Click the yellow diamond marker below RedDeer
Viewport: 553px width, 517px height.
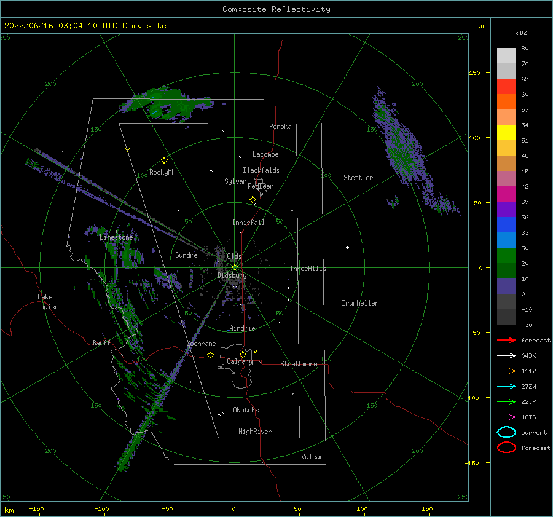point(253,200)
